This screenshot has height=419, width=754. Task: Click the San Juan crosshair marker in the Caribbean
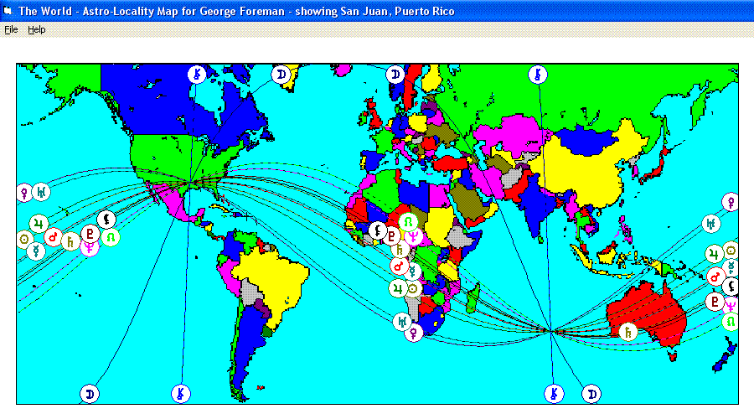[246, 216]
